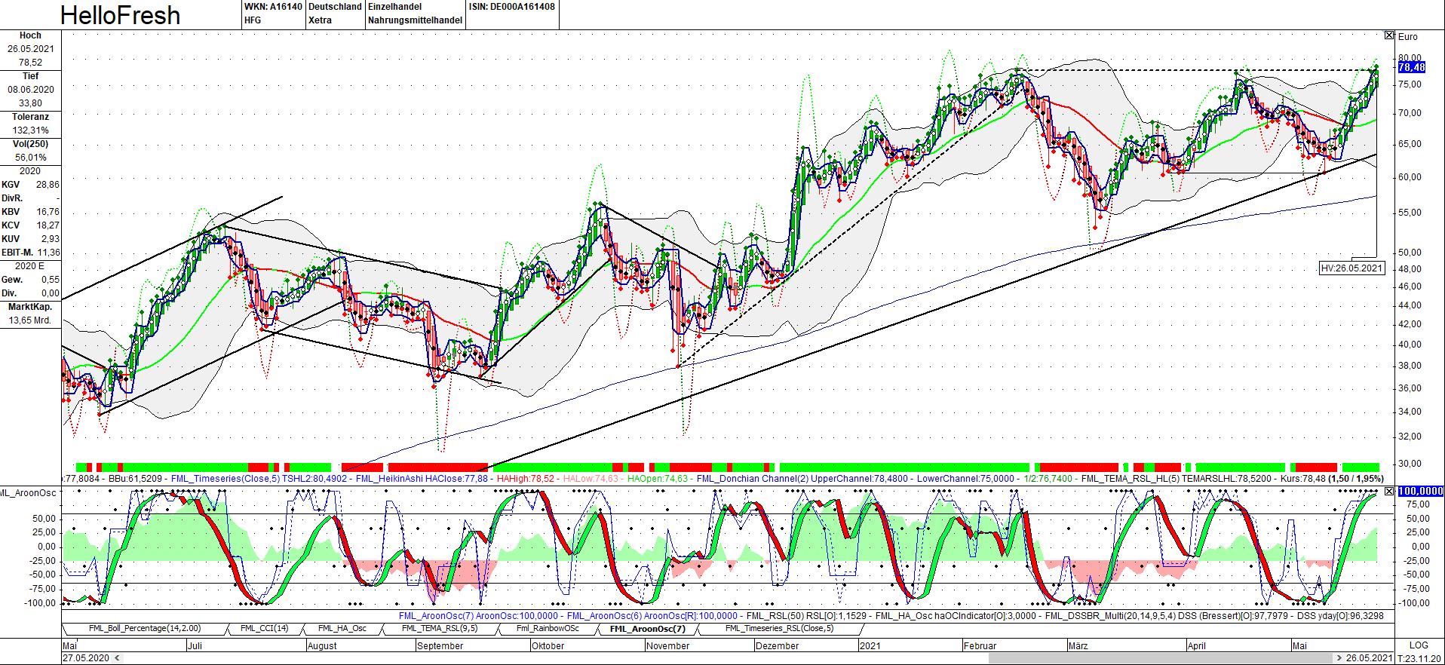This screenshot has height=665, width=1445.
Task: Click the Nahrungsmittelhandel industry label
Action: [415, 20]
